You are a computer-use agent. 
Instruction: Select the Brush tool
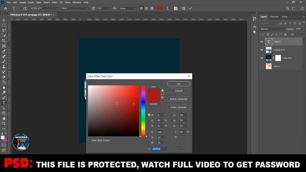4,62
